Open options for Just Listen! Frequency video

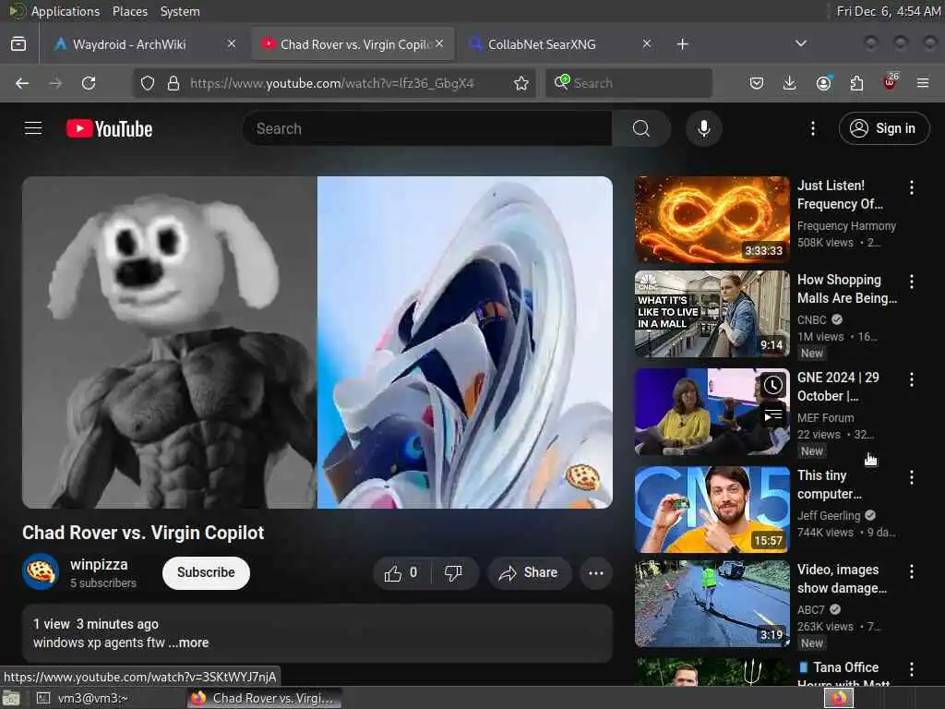pyautogui.click(x=911, y=187)
